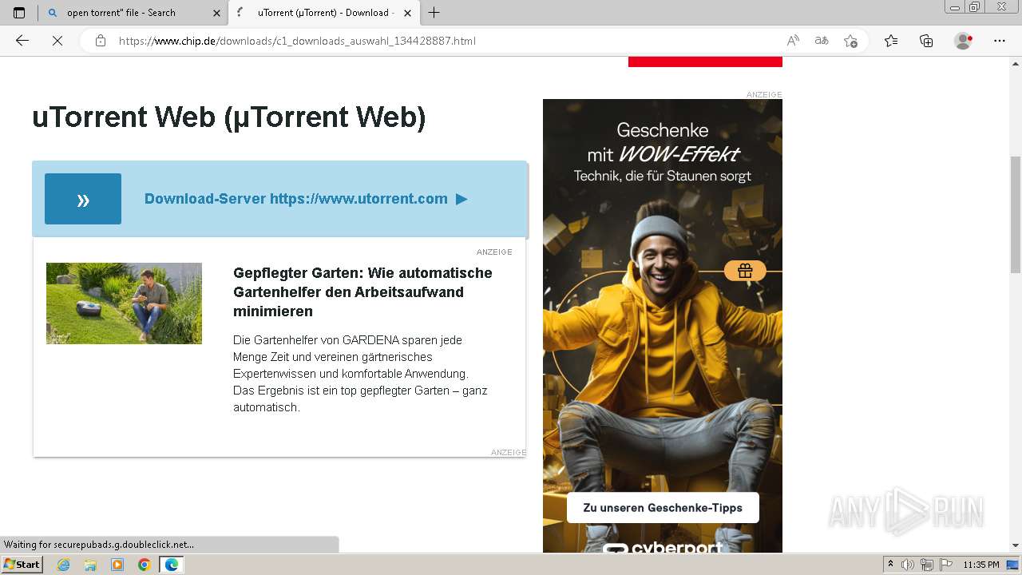The width and height of the screenshot is (1022, 575).
Task: Click the gift box icon in ad
Action: pos(745,271)
